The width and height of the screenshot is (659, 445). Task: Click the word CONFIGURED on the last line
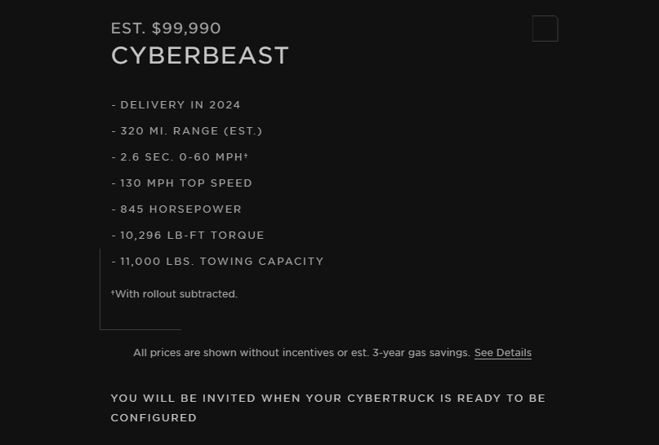(154, 418)
